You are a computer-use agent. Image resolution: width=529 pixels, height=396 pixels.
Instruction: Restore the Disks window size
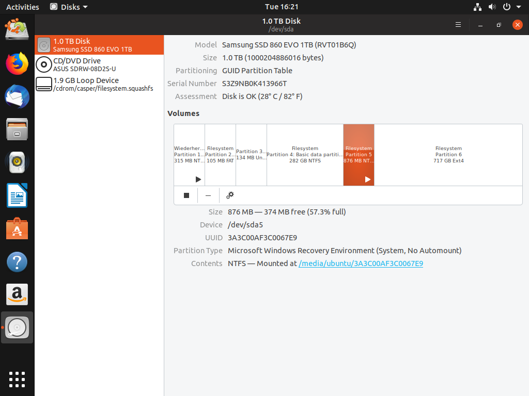pos(499,25)
